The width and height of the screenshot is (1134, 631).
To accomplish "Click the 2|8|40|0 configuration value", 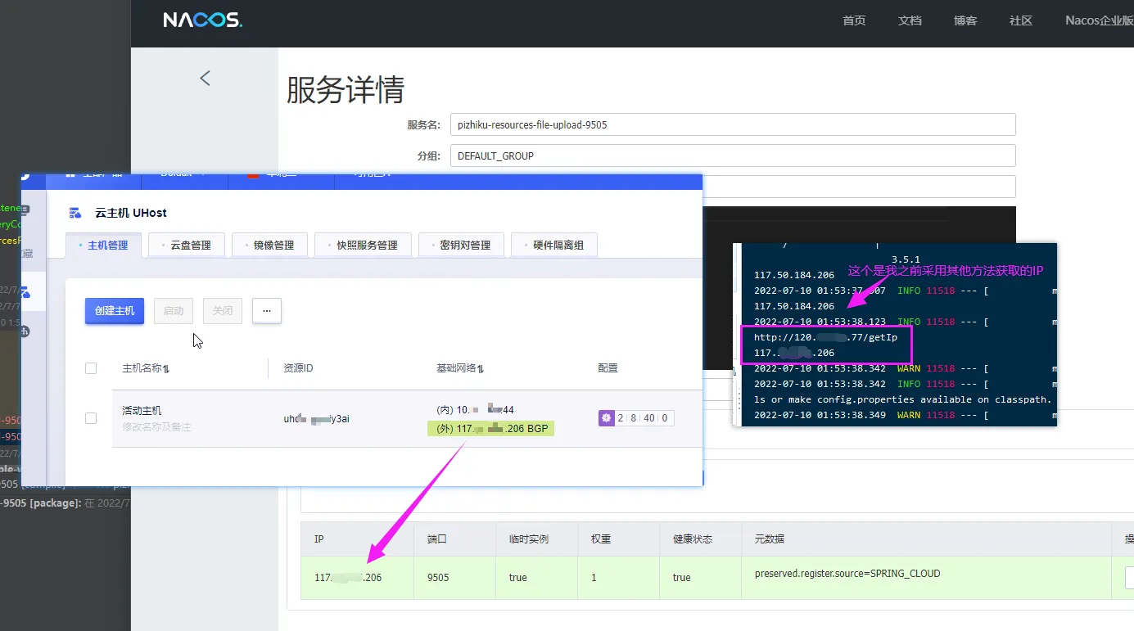I will [x=644, y=418].
